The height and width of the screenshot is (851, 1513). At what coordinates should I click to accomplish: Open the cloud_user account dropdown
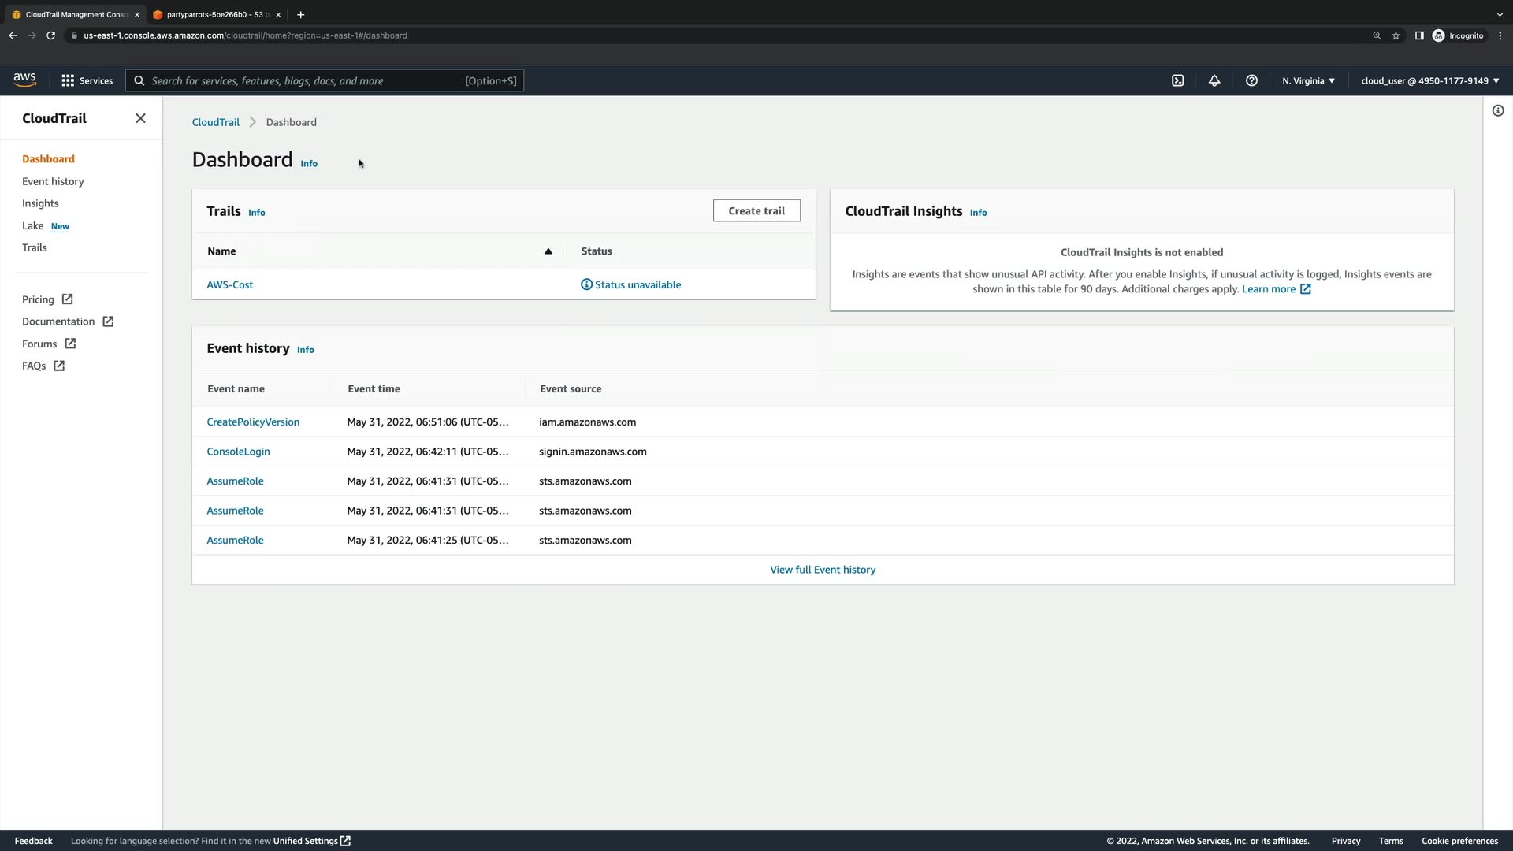(x=1429, y=80)
